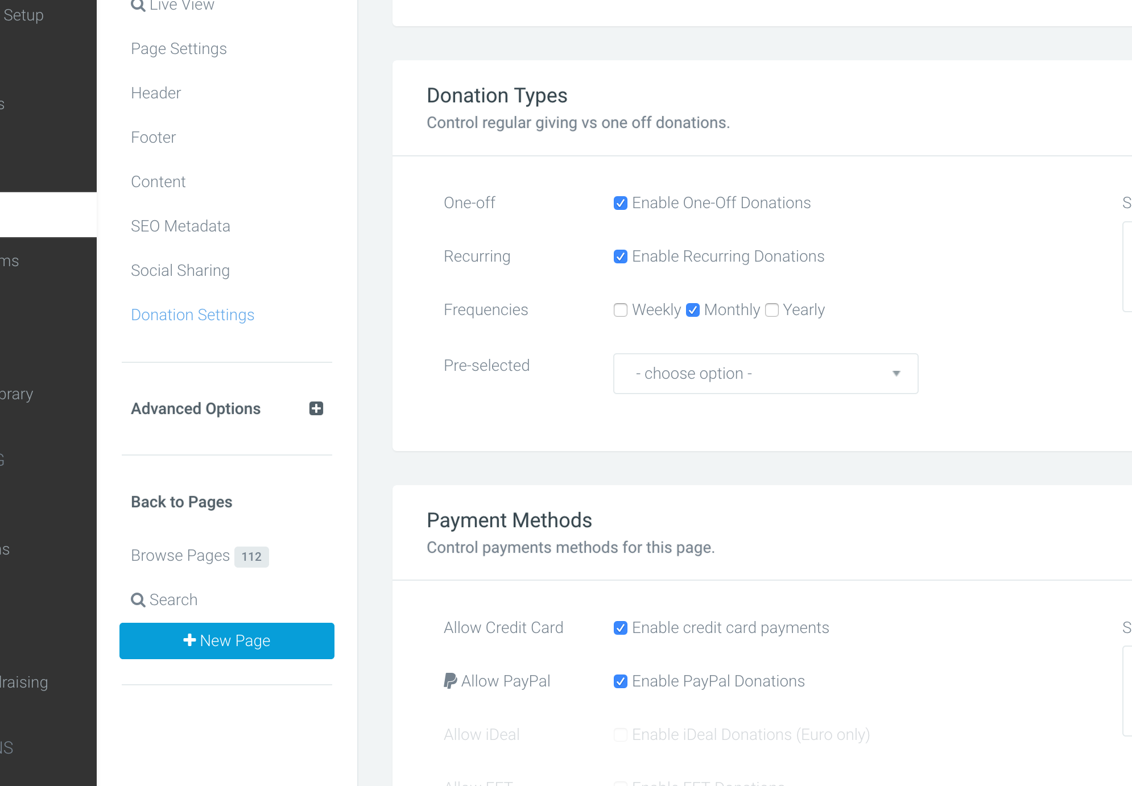Uncheck Enable PayPal Donations
Viewport: 1132px width, 786px height.
pyautogui.click(x=620, y=681)
